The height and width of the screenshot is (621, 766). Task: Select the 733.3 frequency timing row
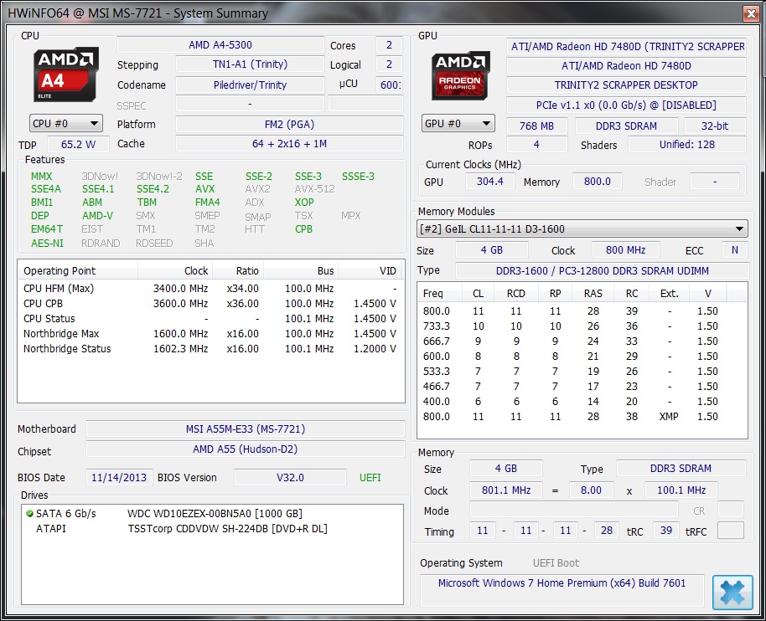(x=582, y=326)
